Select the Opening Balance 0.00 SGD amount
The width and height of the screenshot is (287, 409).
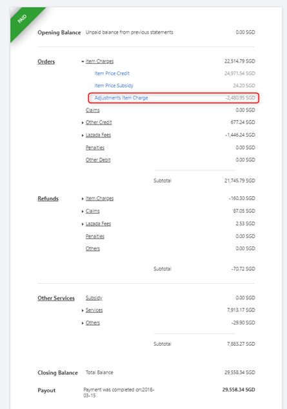246,32
